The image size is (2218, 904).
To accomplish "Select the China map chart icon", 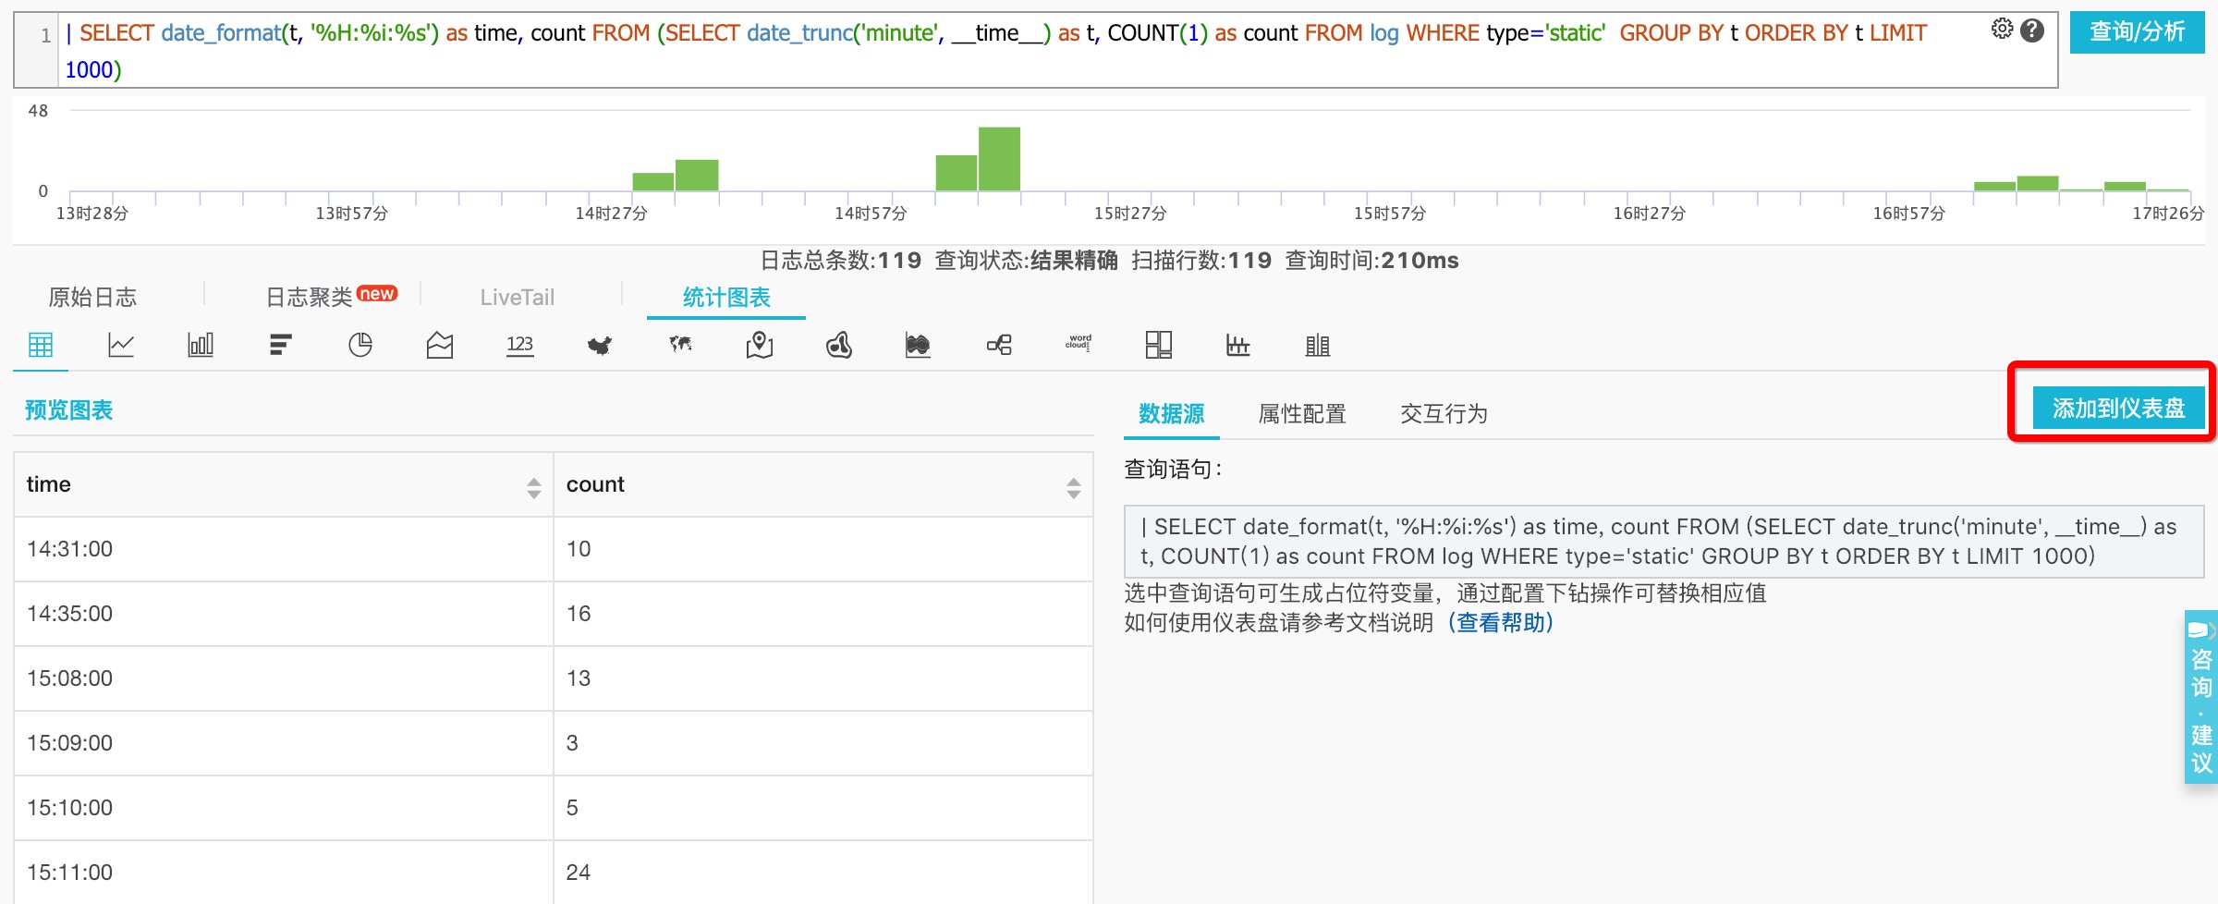I will [x=600, y=345].
